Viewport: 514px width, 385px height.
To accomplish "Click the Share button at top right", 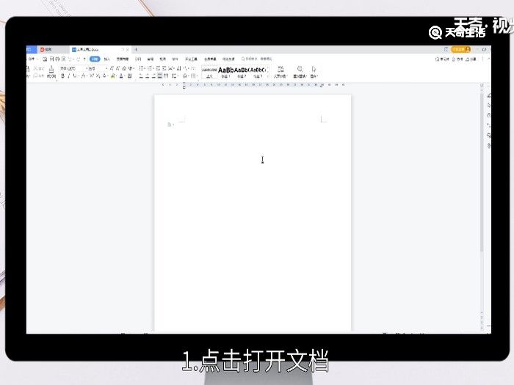I will pyautogui.click(x=471, y=59).
